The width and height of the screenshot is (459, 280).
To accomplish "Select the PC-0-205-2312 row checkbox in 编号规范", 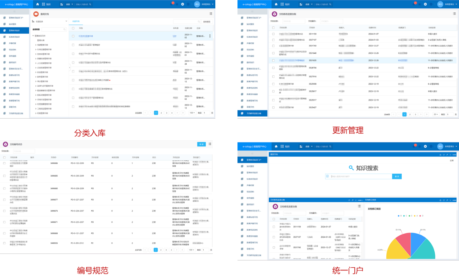I will pos(4,243).
